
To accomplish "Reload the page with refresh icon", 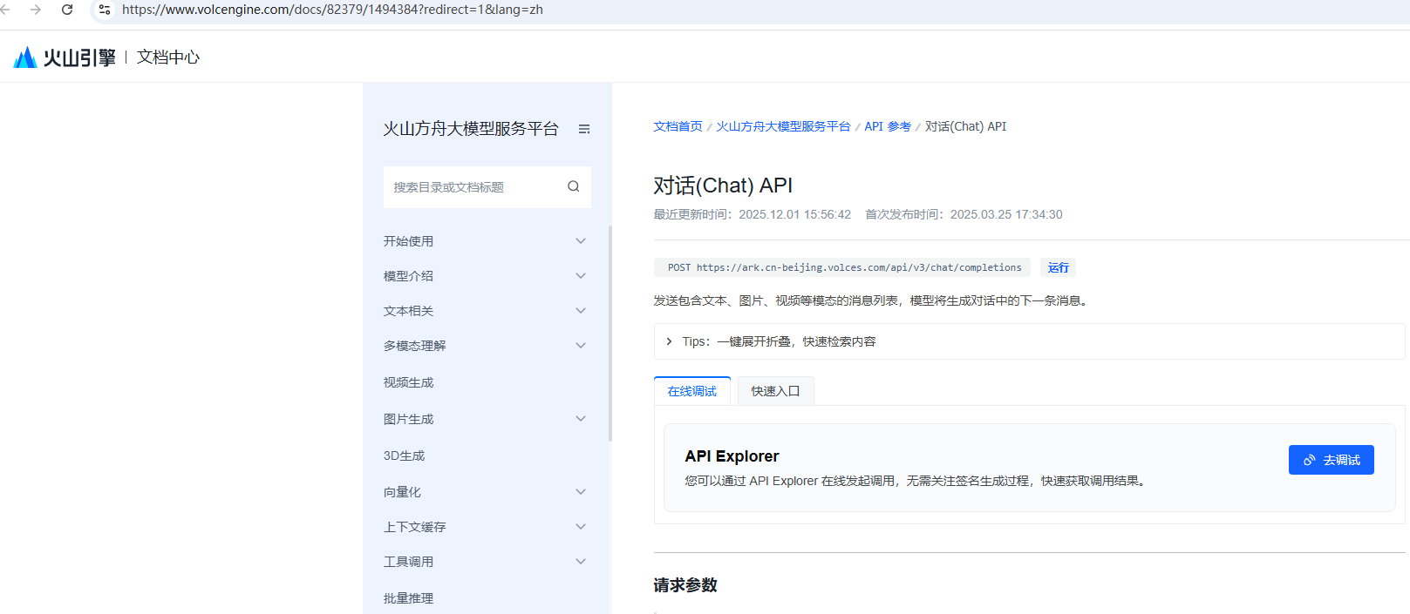I will coord(67,10).
